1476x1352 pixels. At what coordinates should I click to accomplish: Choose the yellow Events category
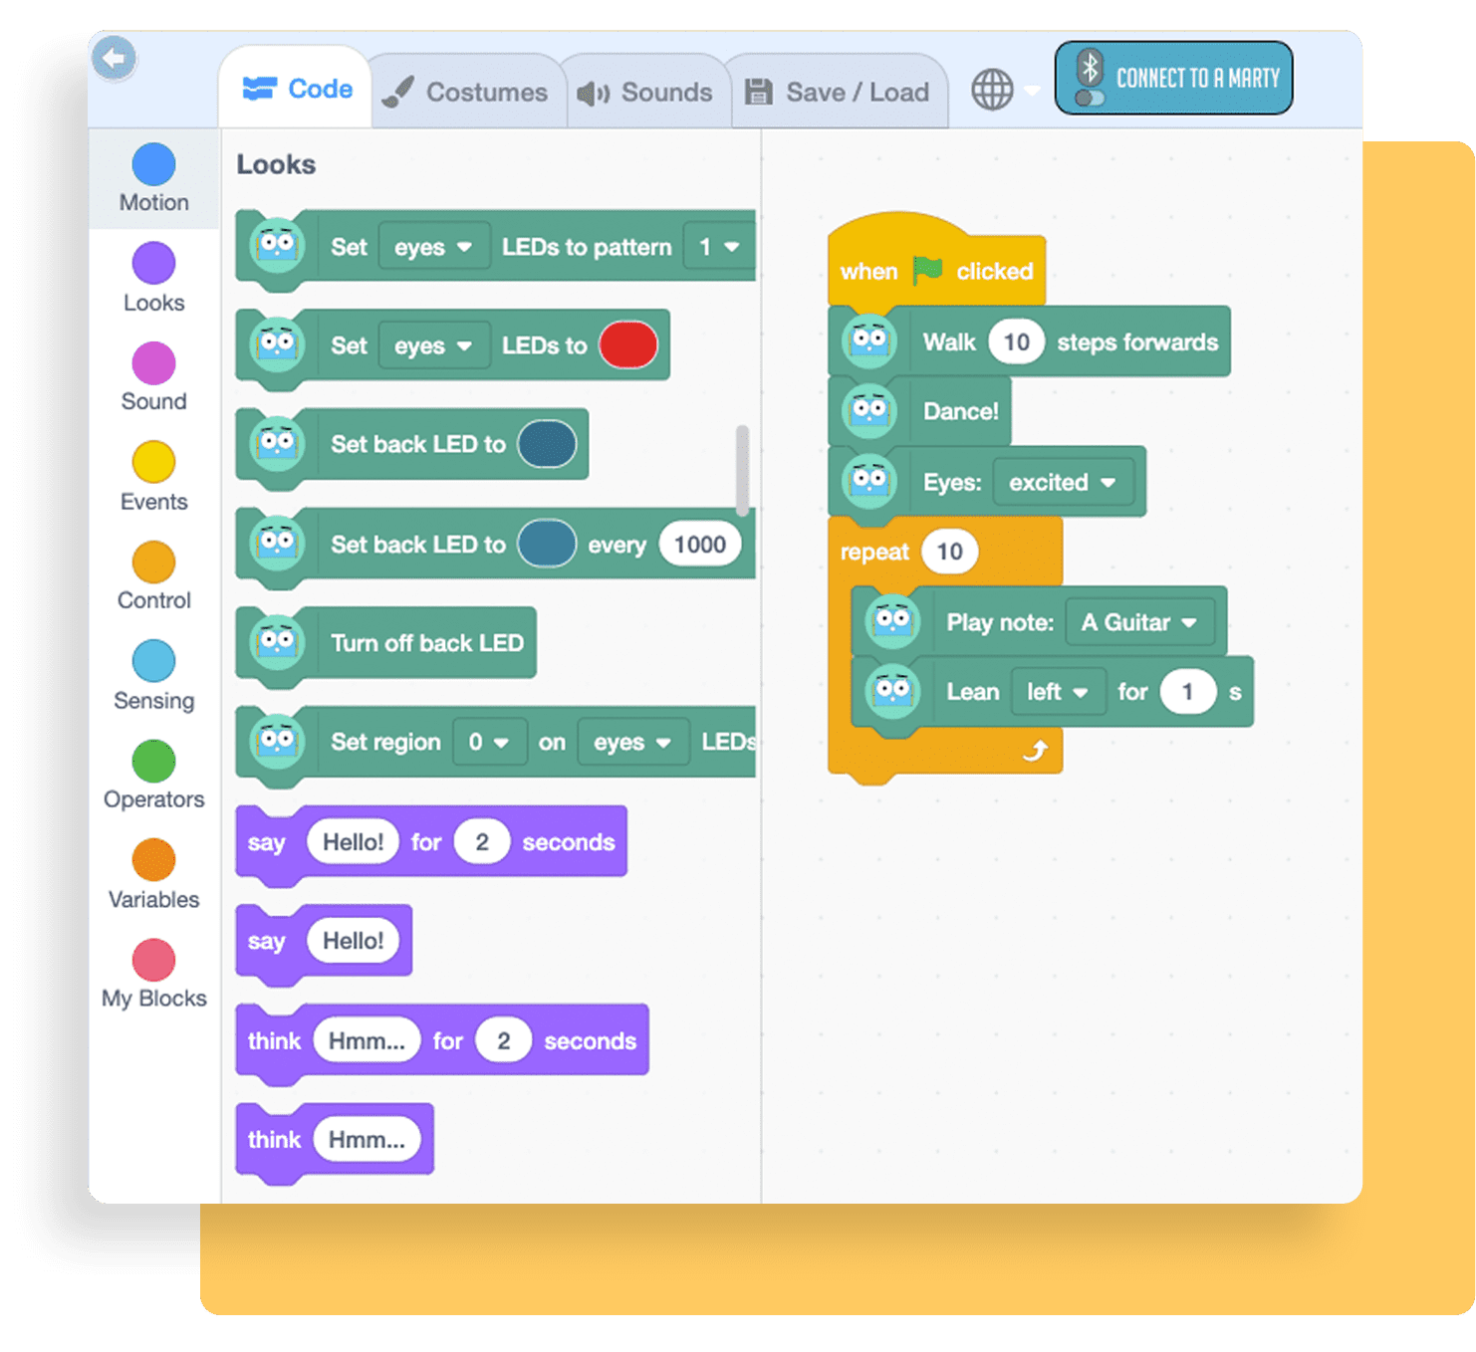(153, 463)
